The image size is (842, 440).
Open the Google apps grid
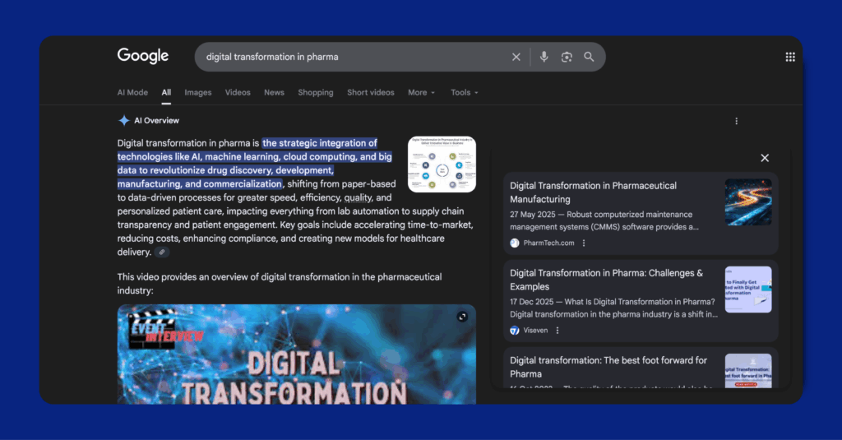point(790,57)
